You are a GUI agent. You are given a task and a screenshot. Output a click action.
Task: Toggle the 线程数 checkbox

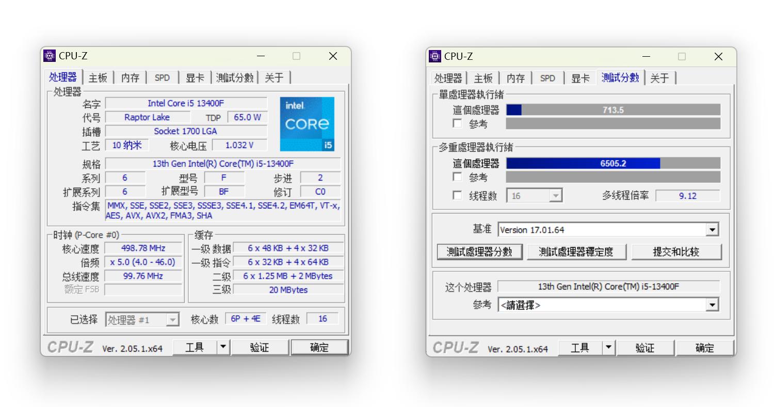[x=457, y=195]
